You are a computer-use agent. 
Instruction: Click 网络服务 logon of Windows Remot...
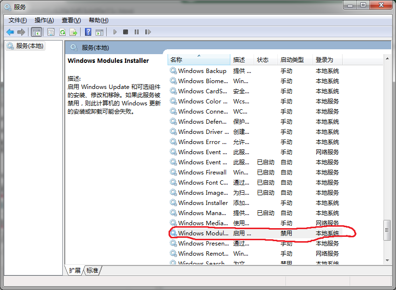327,253
